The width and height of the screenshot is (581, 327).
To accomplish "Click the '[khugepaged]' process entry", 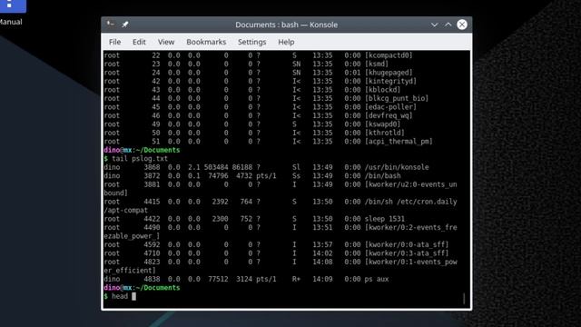I will coord(389,73).
